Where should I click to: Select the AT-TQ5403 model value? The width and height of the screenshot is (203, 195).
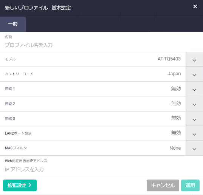click(169, 59)
